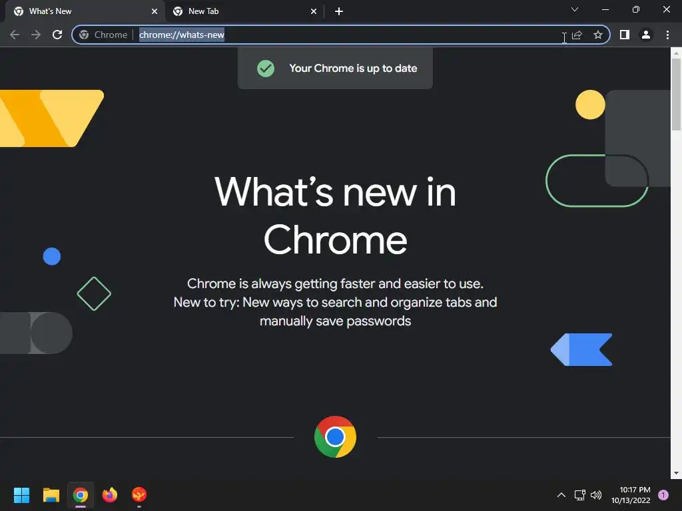Minimize the Chrome window
Viewport: 682px width, 511px height.
605,9
